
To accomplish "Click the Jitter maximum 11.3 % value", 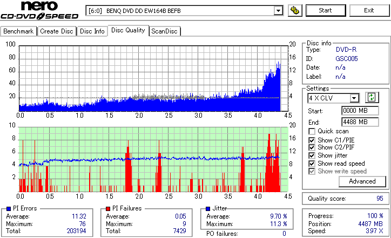I will 279,224.
